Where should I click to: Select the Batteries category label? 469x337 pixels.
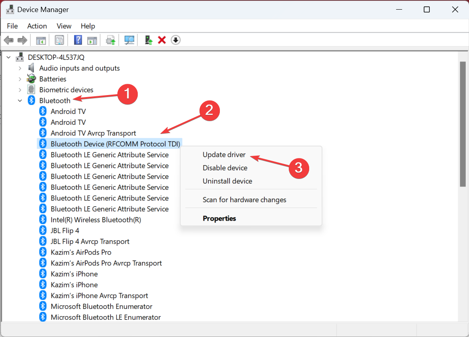point(52,79)
